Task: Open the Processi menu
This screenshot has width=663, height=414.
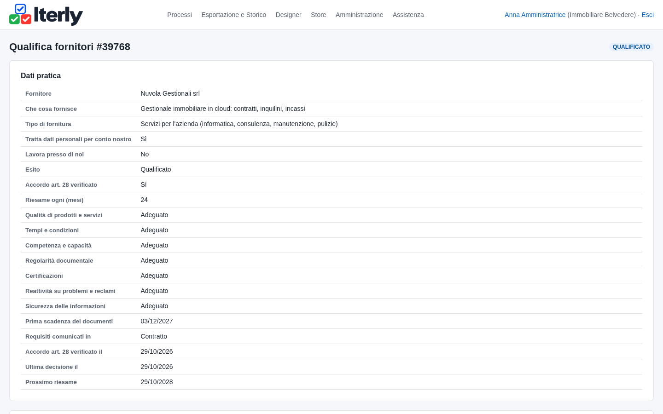Action: pyautogui.click(x=180, y=15)
